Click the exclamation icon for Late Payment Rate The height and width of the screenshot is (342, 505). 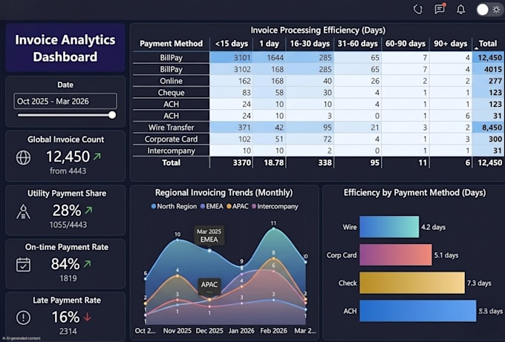pos(23,318)
